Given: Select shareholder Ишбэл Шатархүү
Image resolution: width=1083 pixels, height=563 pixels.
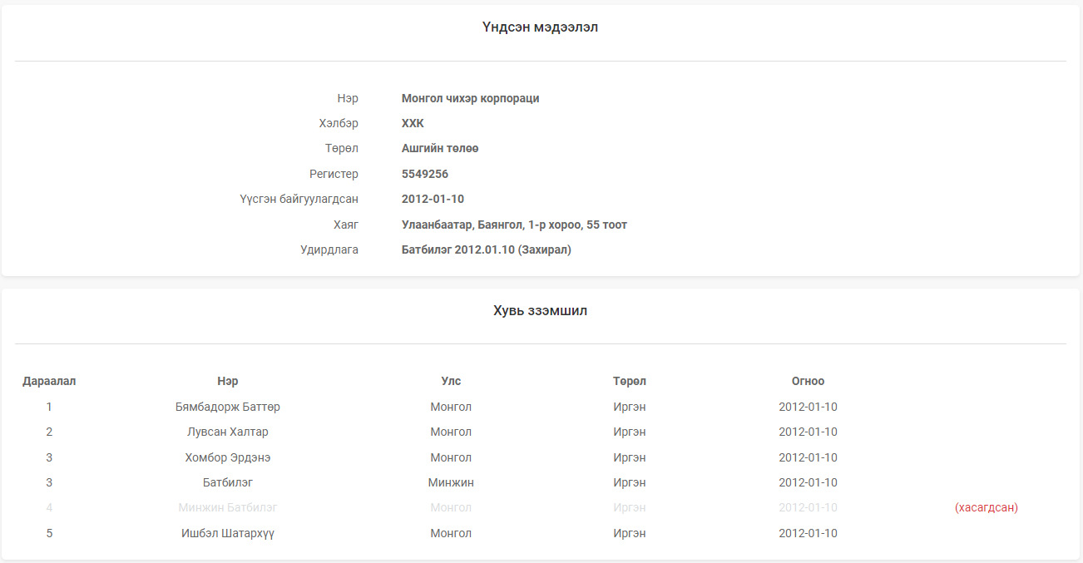Looking at the screenshot, I should click(227, 533).
